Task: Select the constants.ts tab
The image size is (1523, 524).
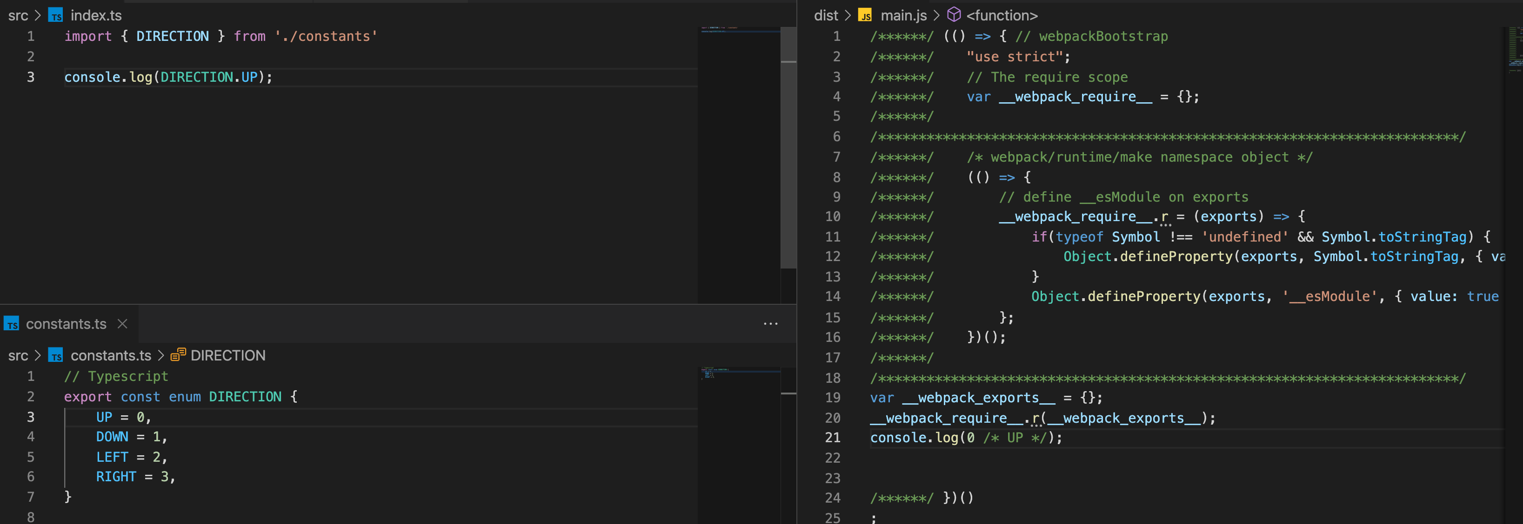Action: click(x=66, y=323)
